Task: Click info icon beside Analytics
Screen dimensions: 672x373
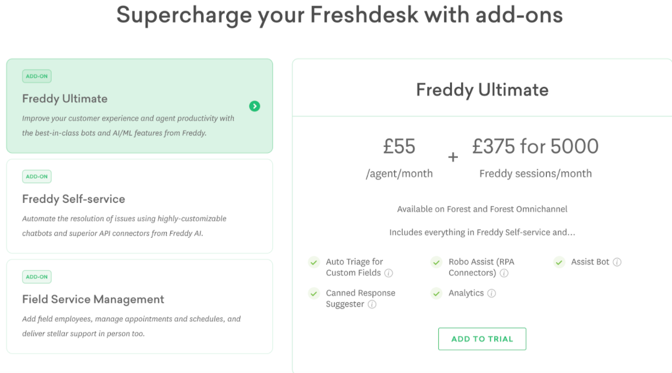Action: pyautogui.click(x=491, y=294)
